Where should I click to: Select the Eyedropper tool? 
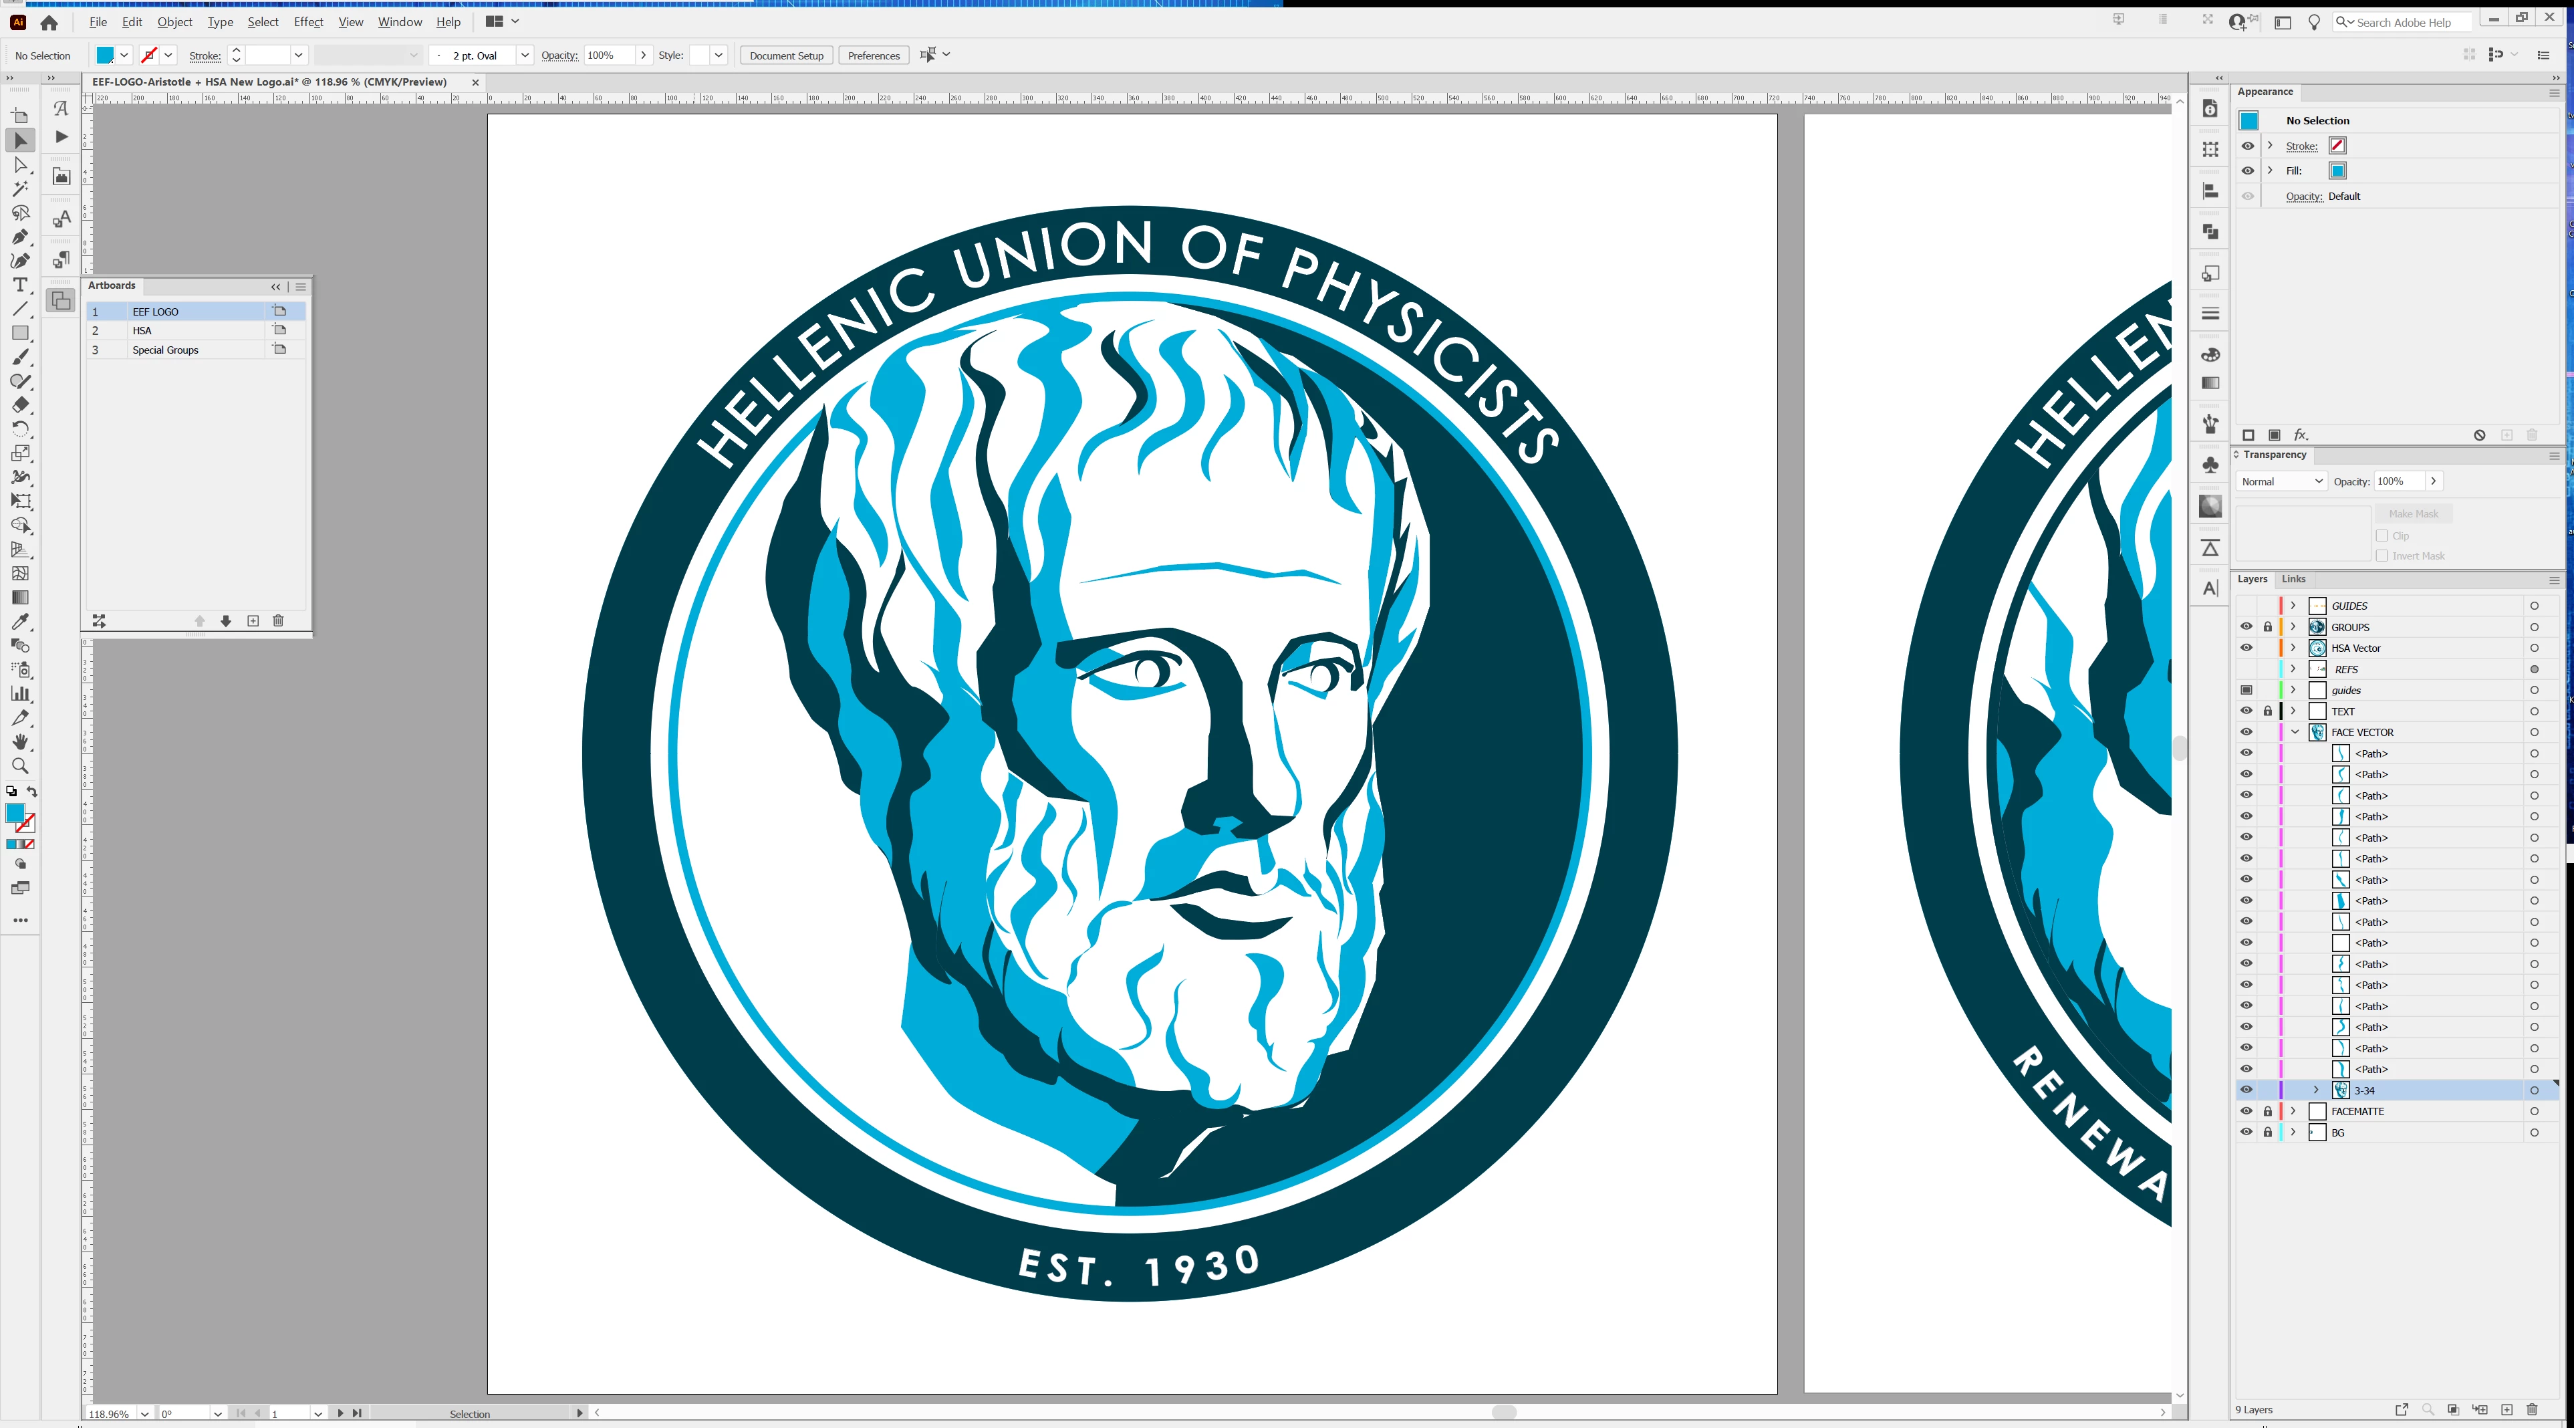tap(20, 622)
